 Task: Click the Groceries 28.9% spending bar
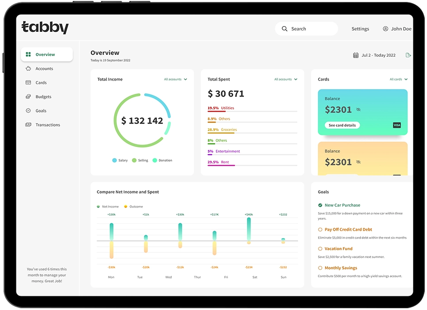click(253, 133)
